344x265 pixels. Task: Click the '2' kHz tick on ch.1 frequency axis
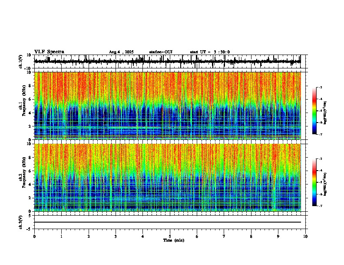click(x=30, y=126)
